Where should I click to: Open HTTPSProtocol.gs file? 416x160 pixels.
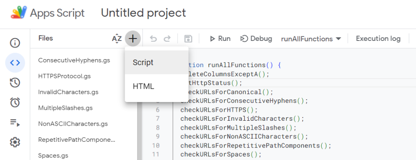pos(65,76)
